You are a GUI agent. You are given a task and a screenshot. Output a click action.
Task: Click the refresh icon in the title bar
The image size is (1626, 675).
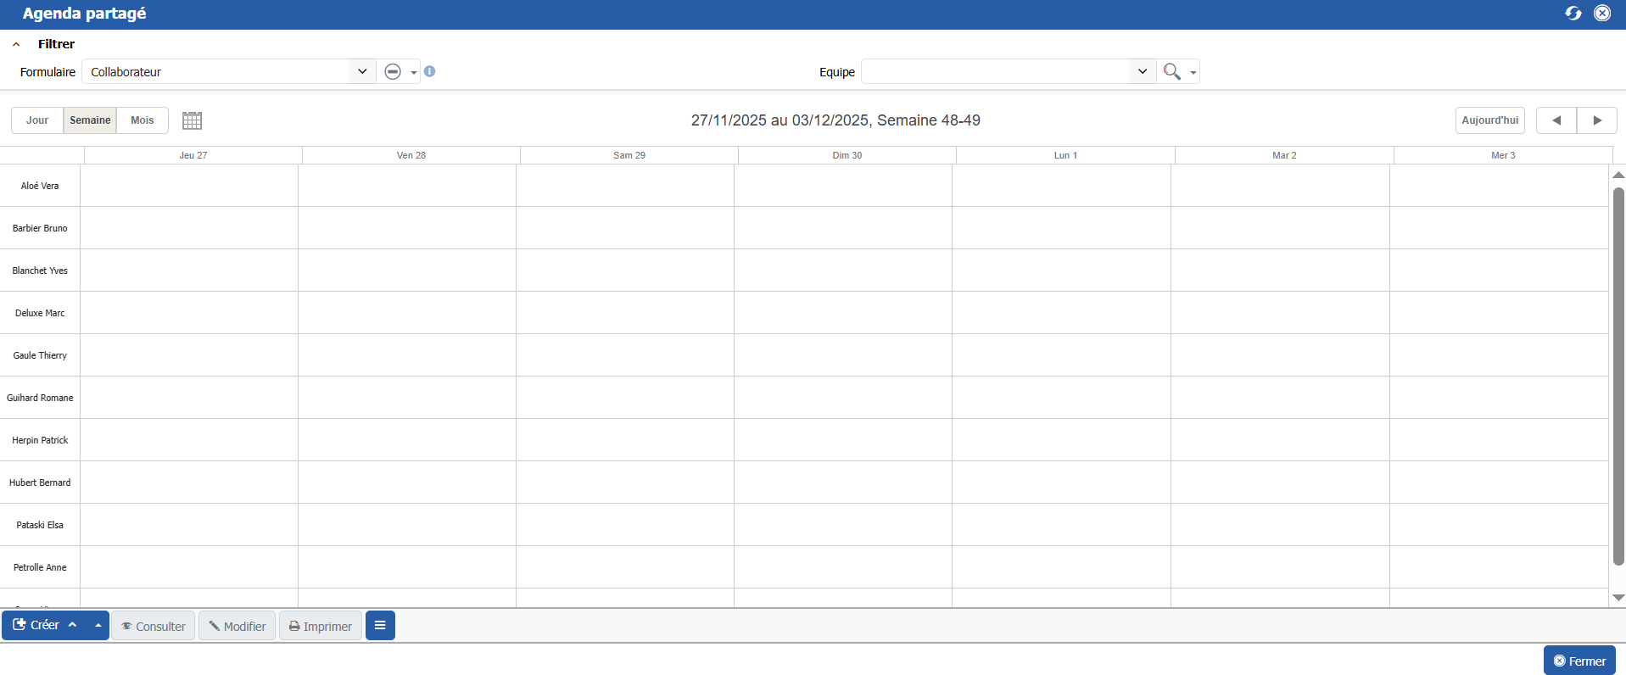pos(1573,14)
